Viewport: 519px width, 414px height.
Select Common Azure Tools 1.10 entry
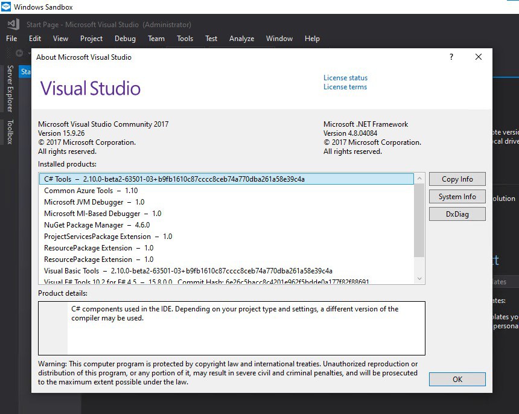[226, 191]
